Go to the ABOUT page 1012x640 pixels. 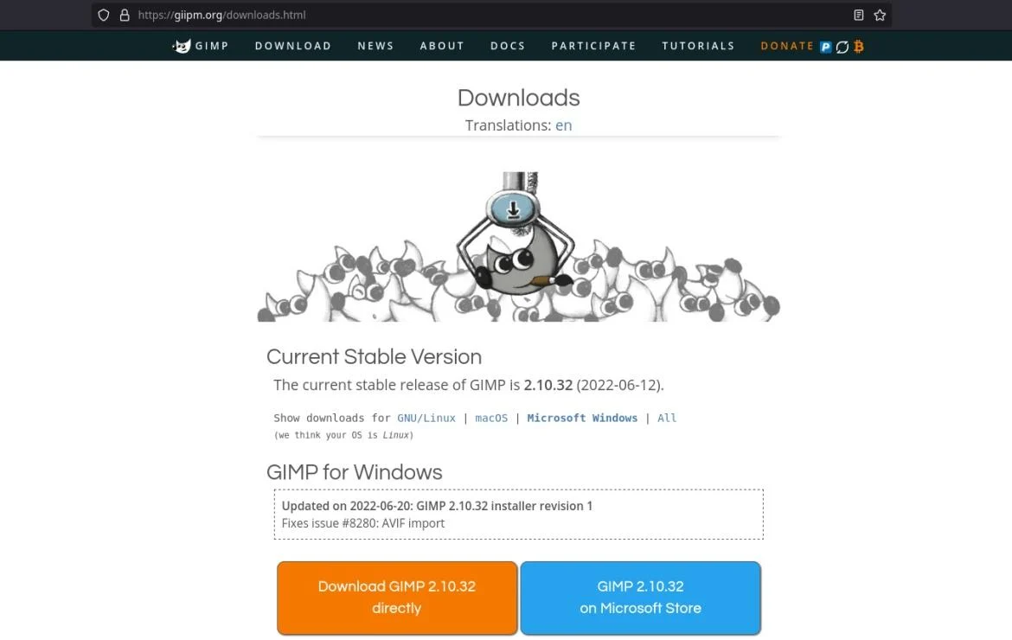[442, 46]
